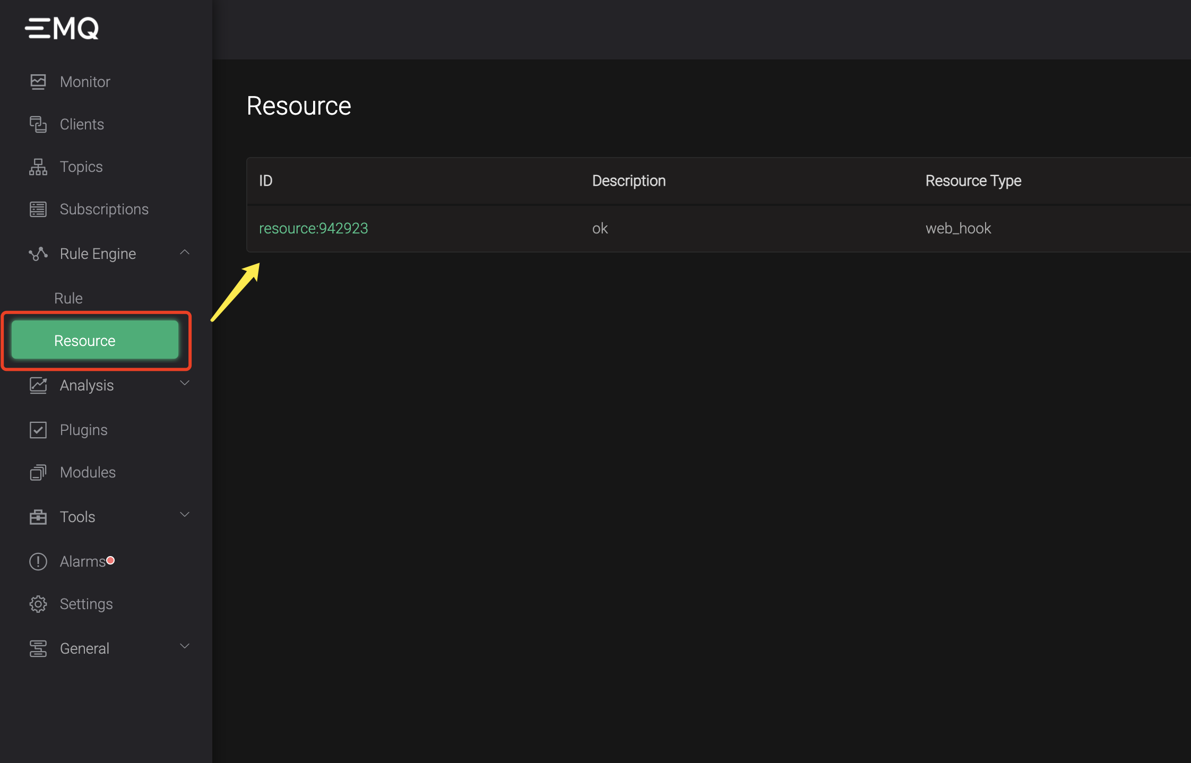Open the Rule submenu item

click(68, 298)
